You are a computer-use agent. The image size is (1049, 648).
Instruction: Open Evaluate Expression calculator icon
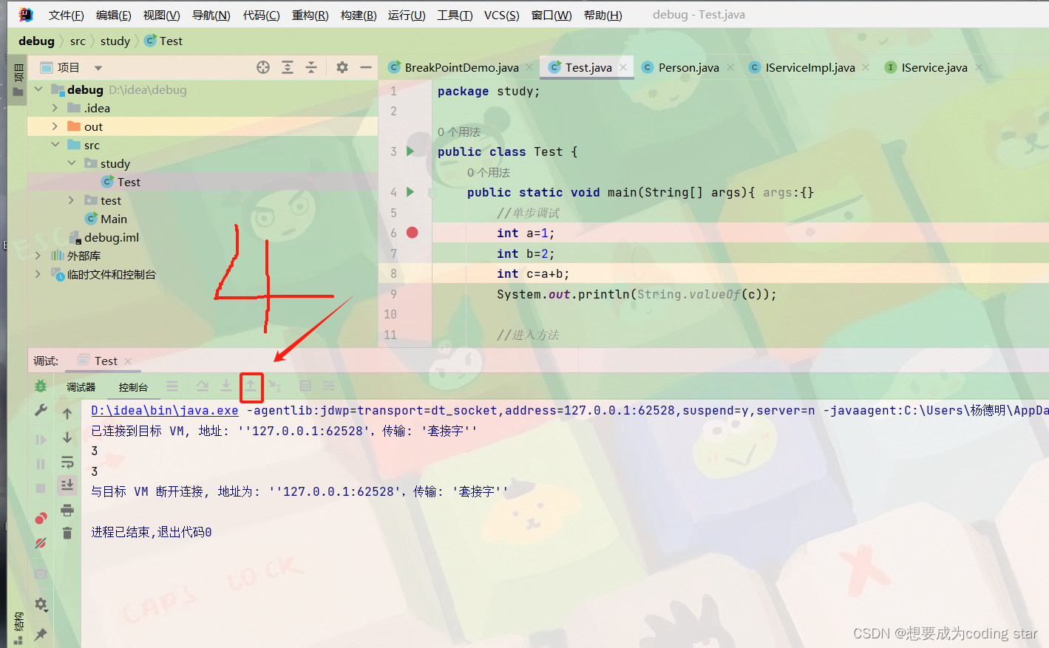click(x=305, y=386)
